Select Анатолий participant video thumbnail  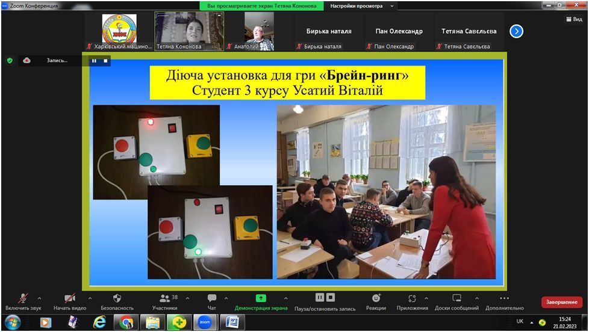[x=259, y=31]
